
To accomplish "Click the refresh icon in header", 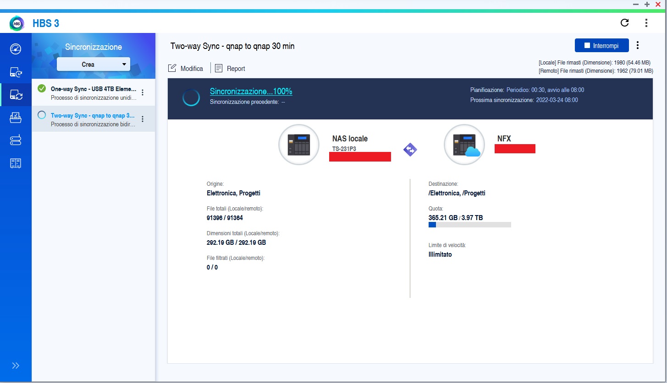I will [x=624, y=23].
